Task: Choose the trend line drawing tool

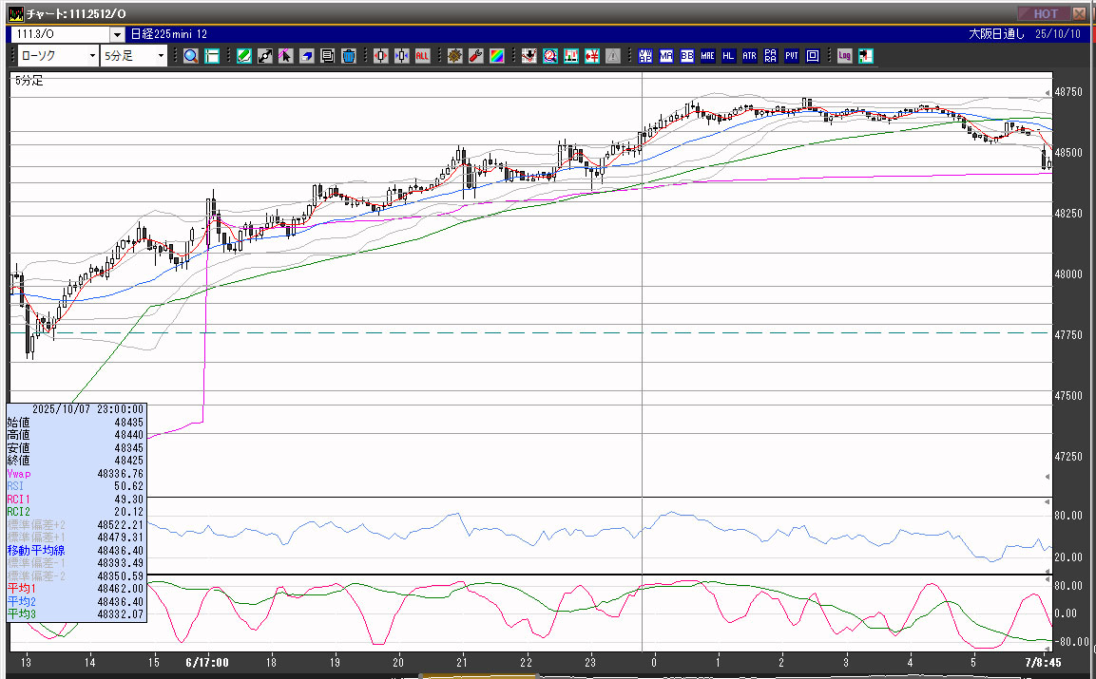Action: pos(265,56)
